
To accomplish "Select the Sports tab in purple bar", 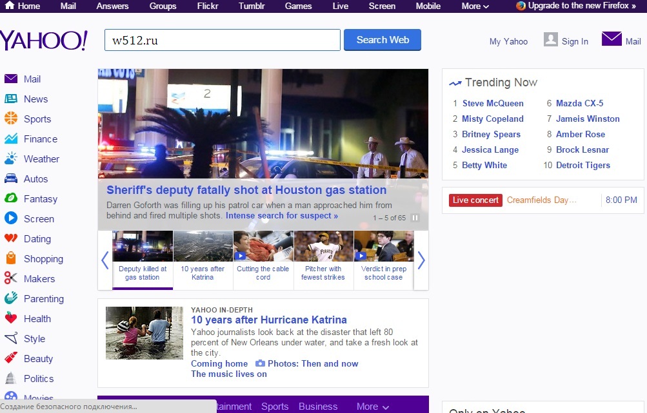I will (x=275, y=407).
